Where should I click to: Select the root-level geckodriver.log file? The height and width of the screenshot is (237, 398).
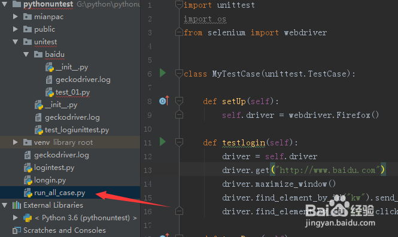tap(62, 155)
